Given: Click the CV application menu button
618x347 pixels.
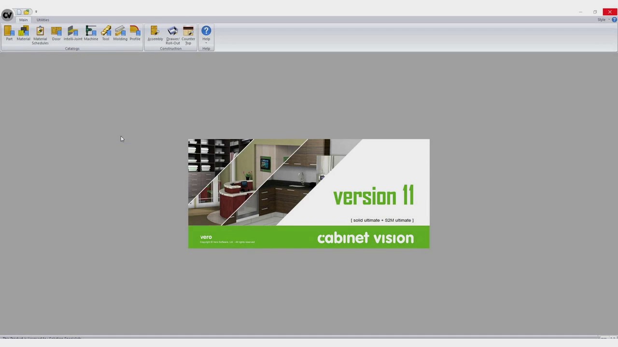Looking at the screenshot, I should (x=7, y=15).
